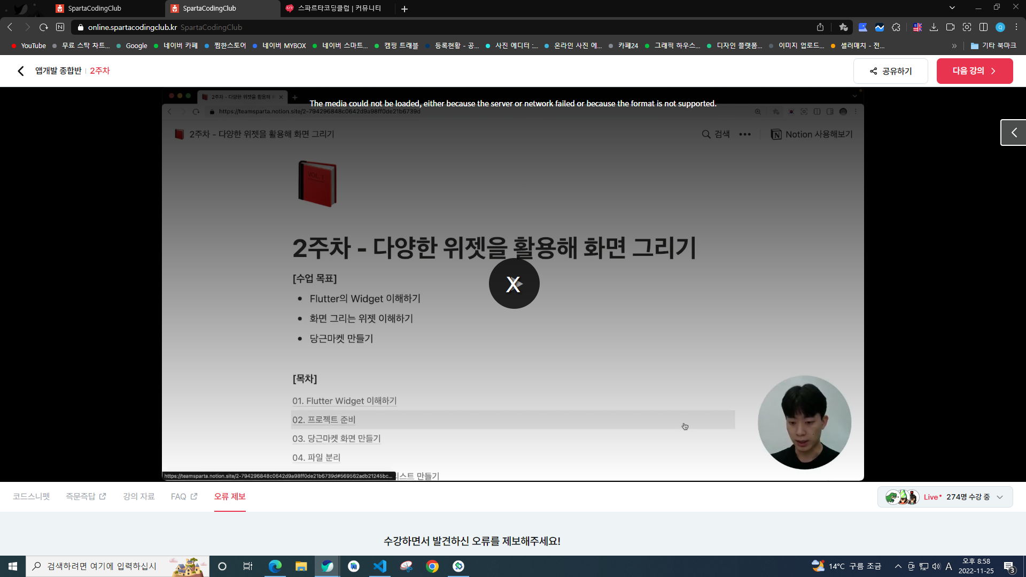
Task: Open the 즉문즉답 external tab
Action: (x=86, y=496)
